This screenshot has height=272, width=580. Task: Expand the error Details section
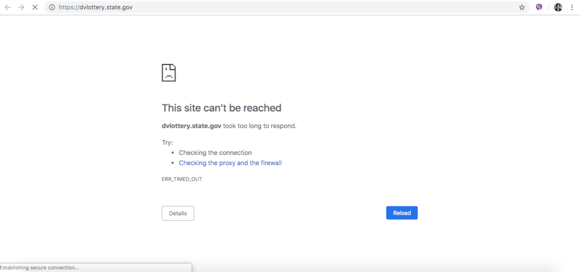(178, 213)
